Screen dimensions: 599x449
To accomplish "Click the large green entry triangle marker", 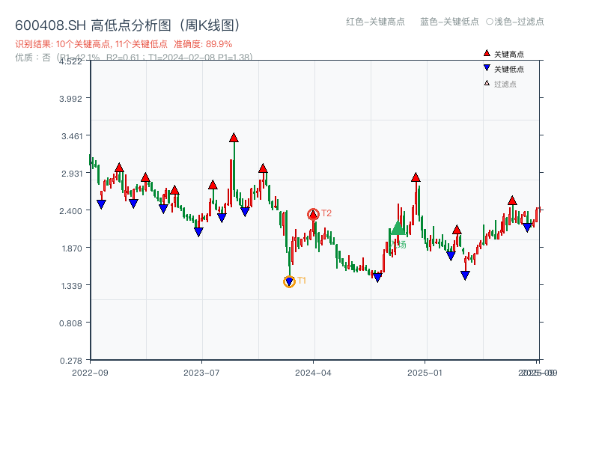I will point(398,228).
